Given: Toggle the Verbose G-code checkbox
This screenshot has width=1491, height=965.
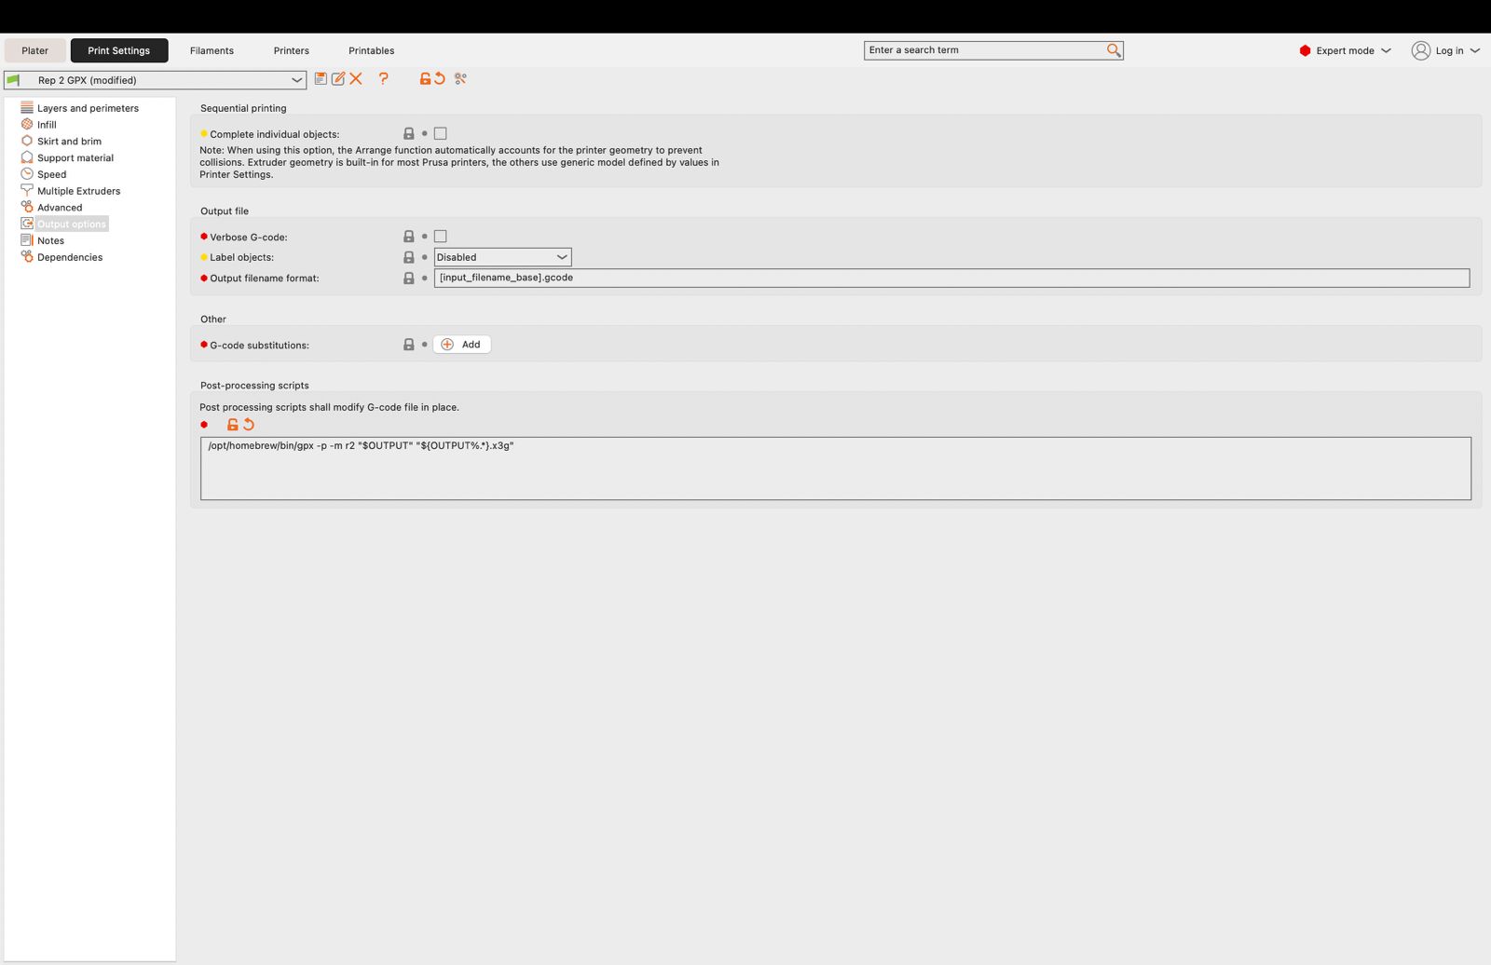Looking at the screenshot, I should point(441,237).
